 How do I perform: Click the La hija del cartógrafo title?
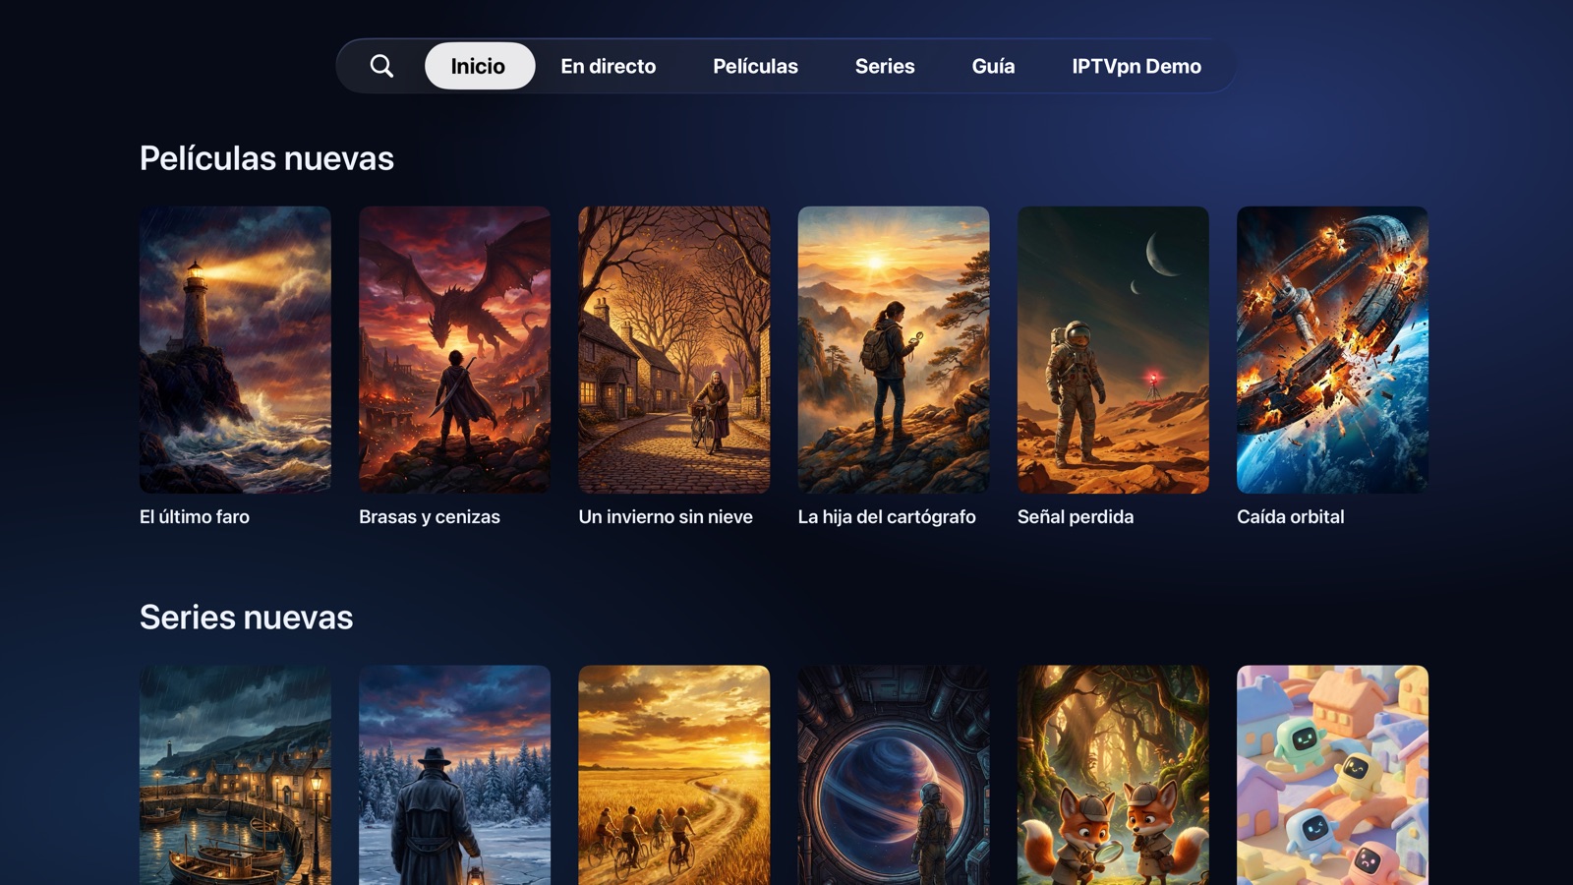[887, 516]
